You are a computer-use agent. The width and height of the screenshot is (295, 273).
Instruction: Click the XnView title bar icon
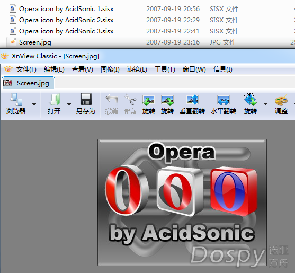click(5, 56)
